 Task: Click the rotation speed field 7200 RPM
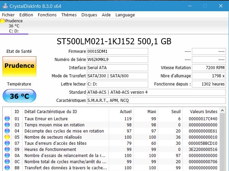pos(209,68)
